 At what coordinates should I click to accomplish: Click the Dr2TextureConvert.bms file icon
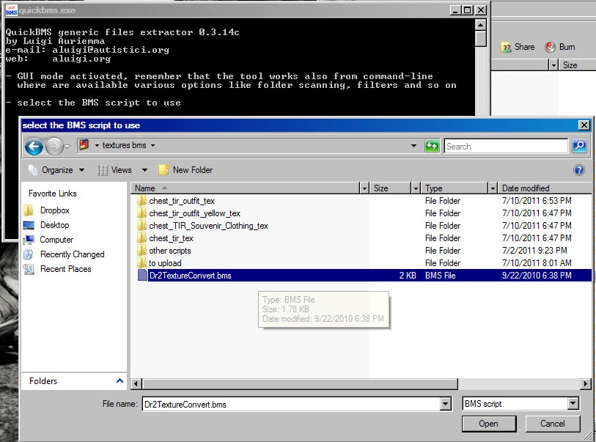[x=142, y=275]
